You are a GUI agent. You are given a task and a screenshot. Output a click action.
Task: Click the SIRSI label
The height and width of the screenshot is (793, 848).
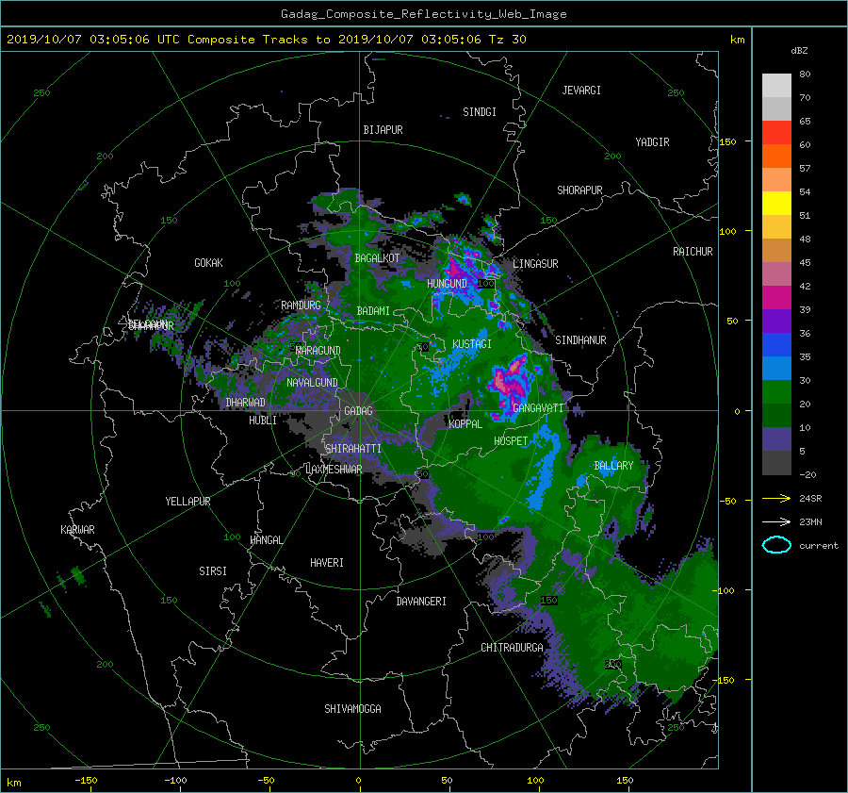pos(213,571)
